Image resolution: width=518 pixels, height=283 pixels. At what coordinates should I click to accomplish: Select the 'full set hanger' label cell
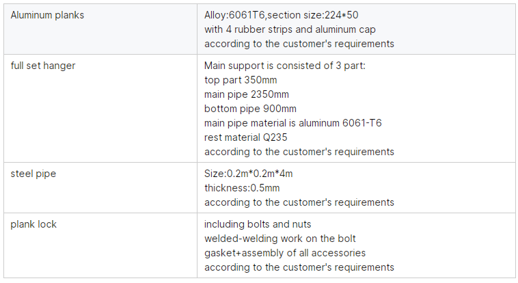tap(100, 109)
